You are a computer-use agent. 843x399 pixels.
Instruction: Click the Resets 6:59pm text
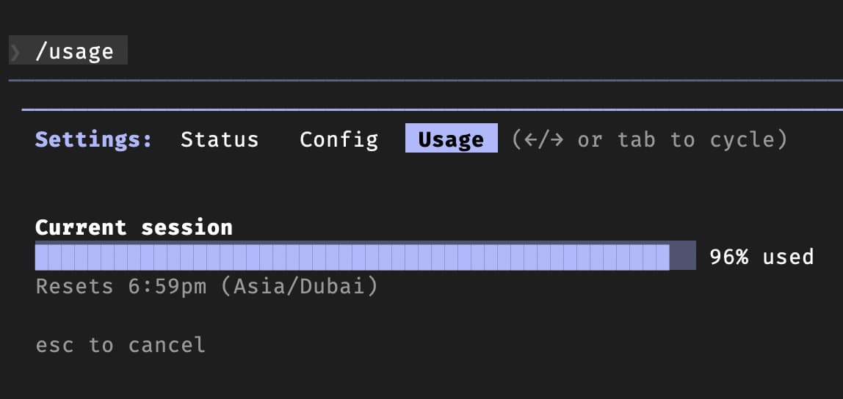(x=121, y=286)
